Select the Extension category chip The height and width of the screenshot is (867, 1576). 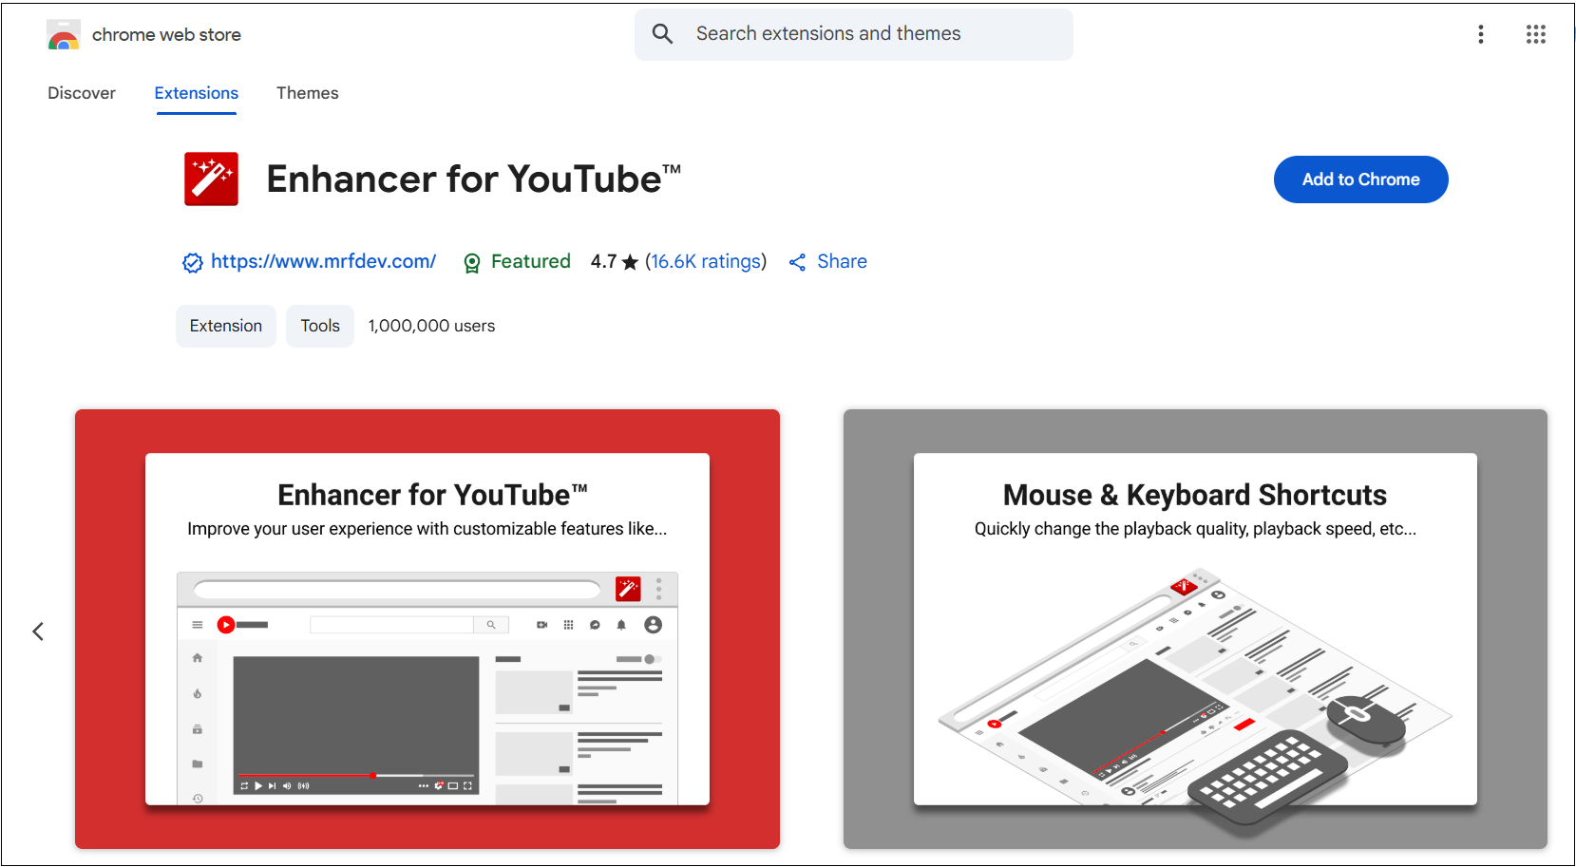tap(226, 326)
